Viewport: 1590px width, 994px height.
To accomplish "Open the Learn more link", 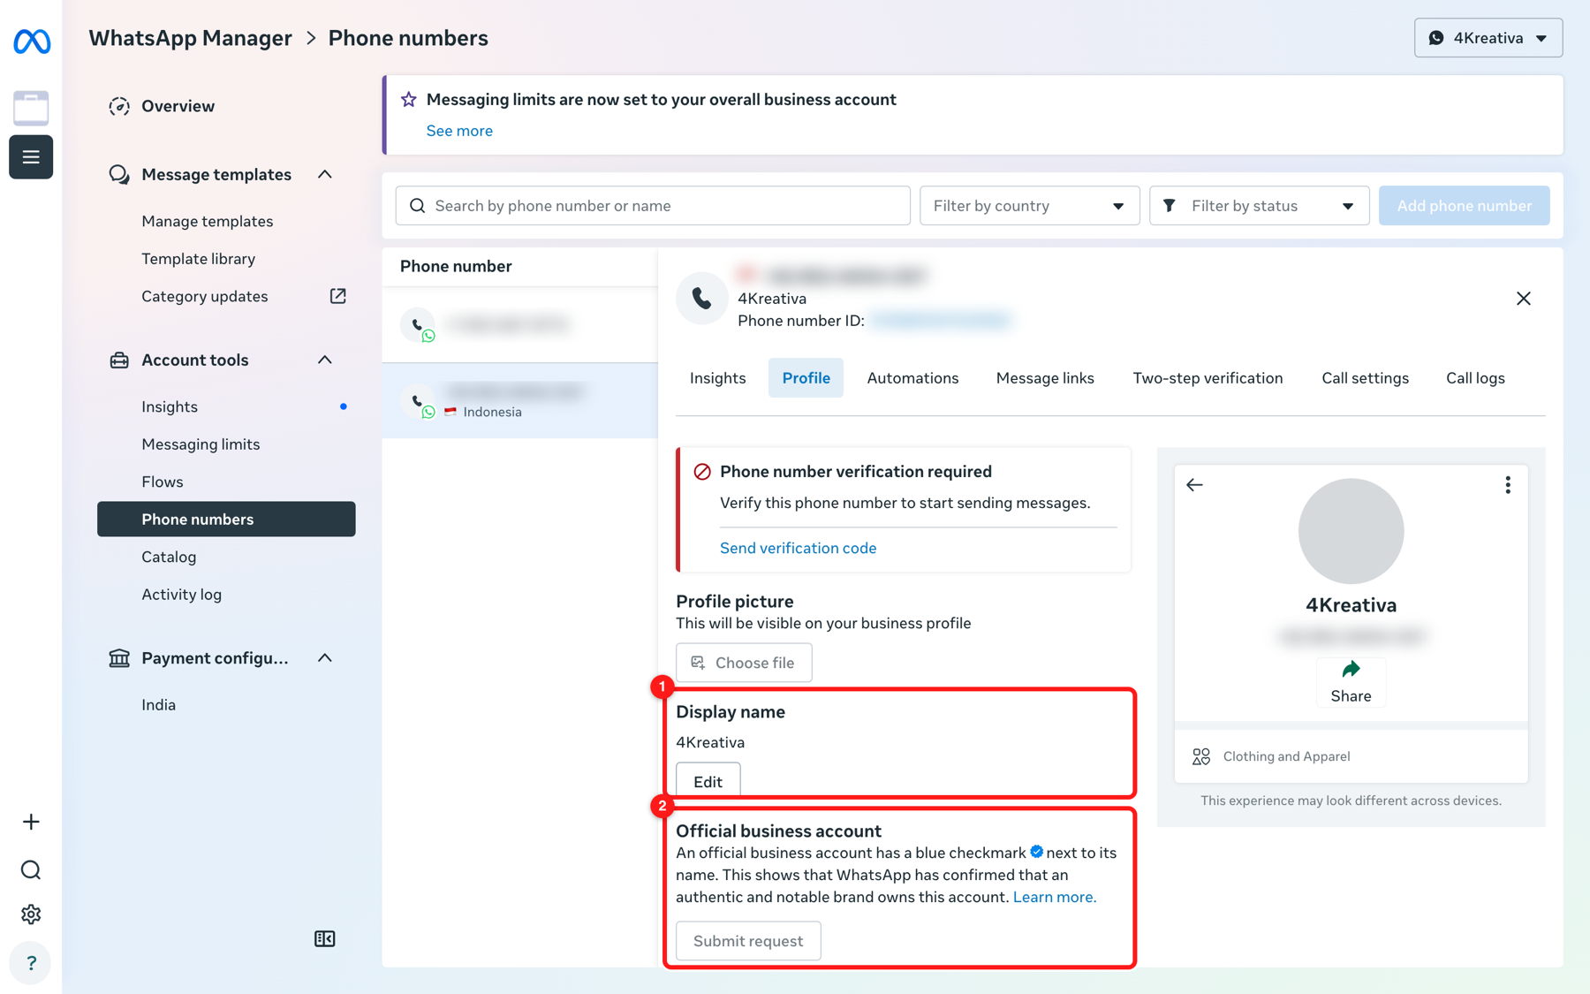I will [x=1055, y=897].
